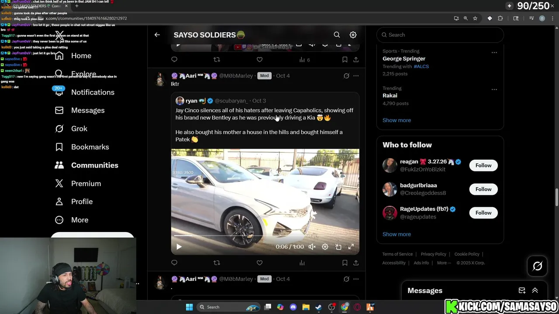Open Terms of Service link
Viewport: 559px width, 314px height.
tap(397, 254)
